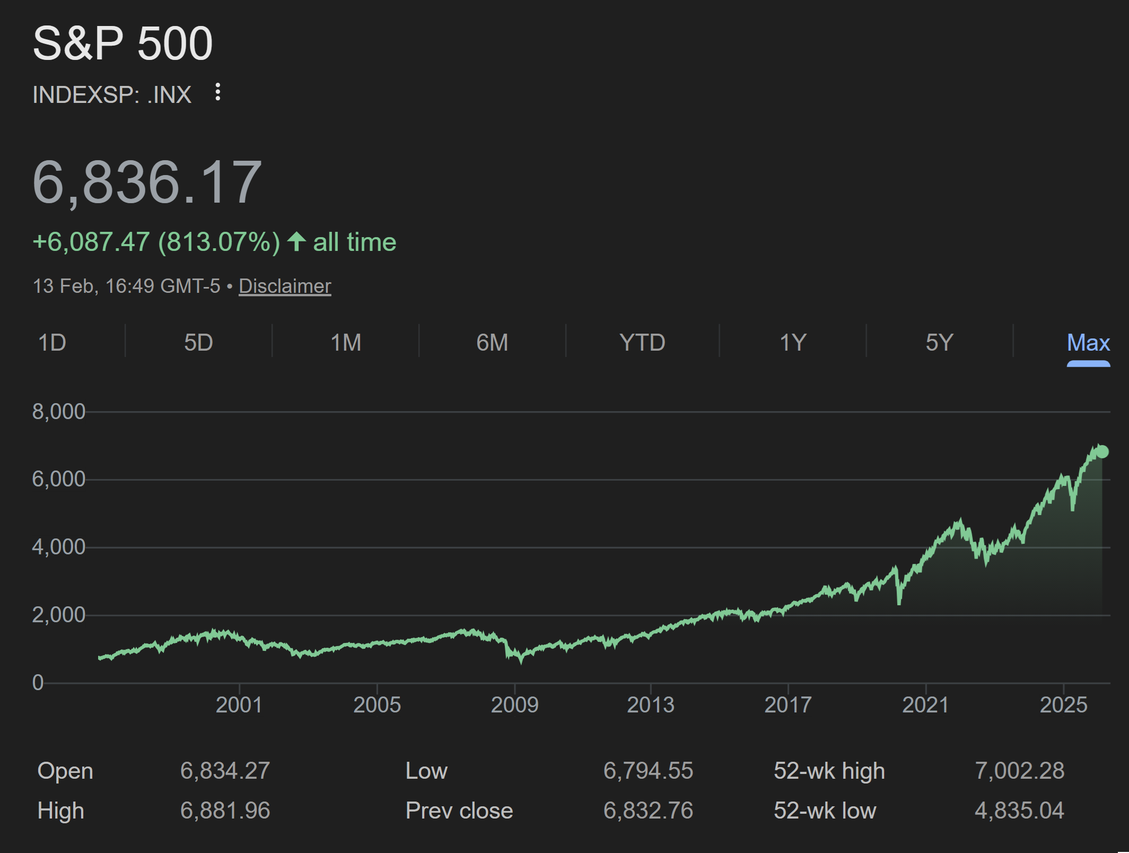Select the 1D time range tab
This screenshot has height=853, width=1129.
point(52,343)
